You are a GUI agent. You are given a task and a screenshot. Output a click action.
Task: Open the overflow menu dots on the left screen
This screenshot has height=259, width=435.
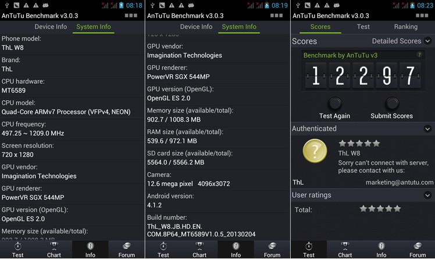tap(131, 16)
